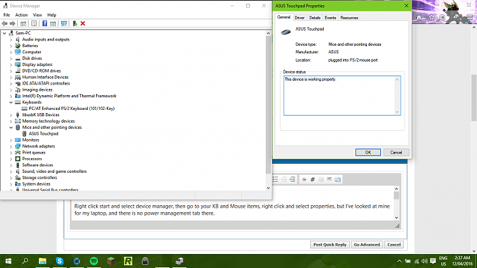Show hidden tray icons chevron

pos(399,261)
